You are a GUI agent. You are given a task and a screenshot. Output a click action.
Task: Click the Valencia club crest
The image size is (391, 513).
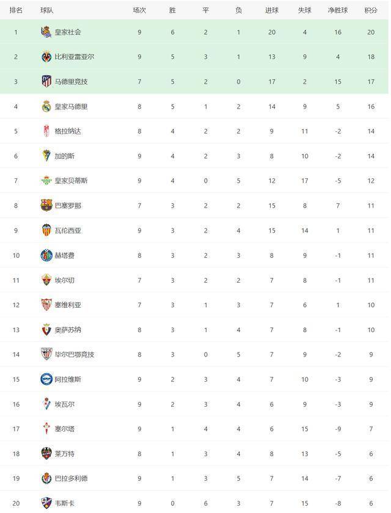tap(46, 230)
